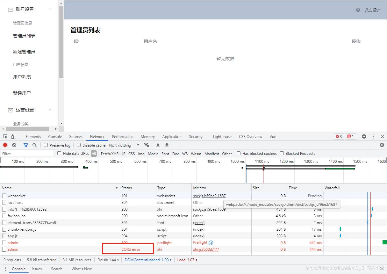Sort by the Status column header
The width and height of the screenshot is (387, 274).
138,188
